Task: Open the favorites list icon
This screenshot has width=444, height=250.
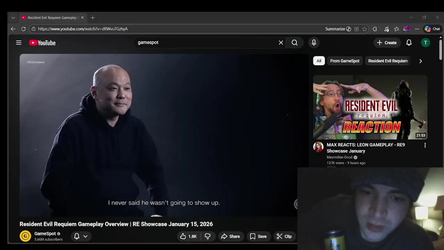Action: (x=396, y=29)
